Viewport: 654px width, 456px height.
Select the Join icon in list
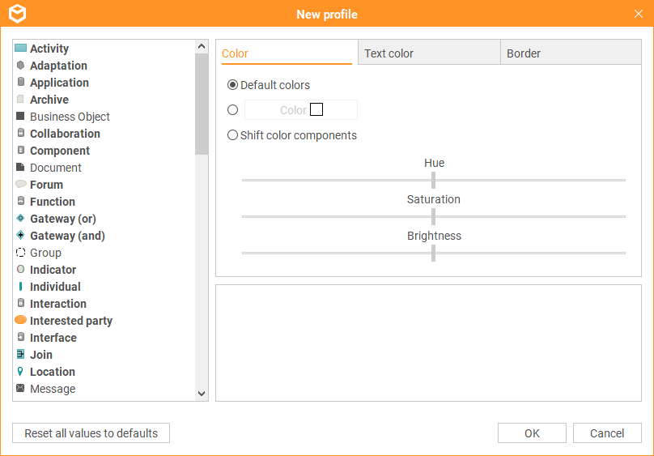click(x=20, y=354)
